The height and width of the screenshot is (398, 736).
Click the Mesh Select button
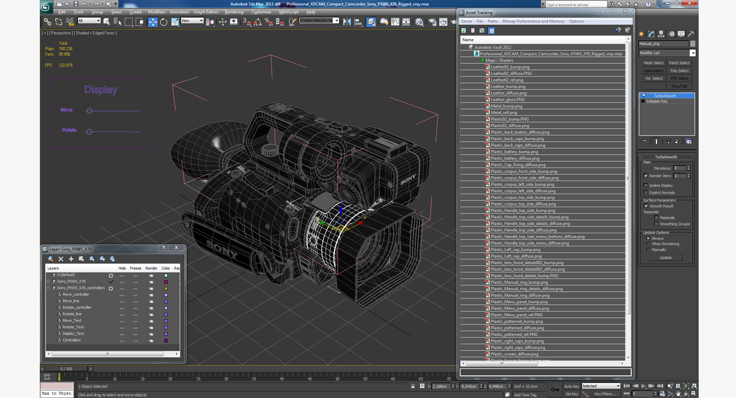(x=653, y=63)
